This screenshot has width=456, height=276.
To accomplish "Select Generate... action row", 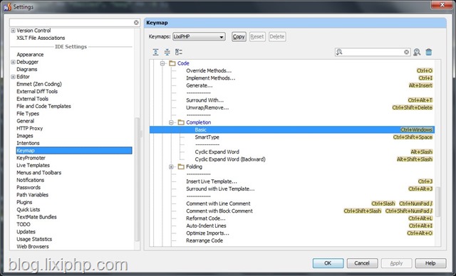I will click(x=199, y=85).
